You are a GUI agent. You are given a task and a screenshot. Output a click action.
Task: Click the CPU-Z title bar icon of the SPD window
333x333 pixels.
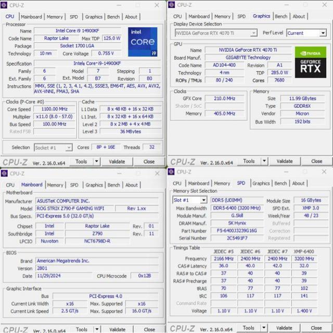171,171
